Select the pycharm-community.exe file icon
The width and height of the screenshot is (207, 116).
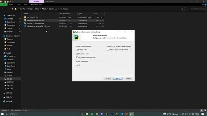25,20
